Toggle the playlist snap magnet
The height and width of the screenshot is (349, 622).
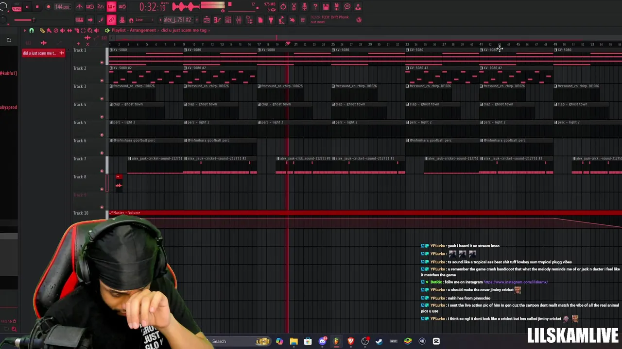coord(32,30)
